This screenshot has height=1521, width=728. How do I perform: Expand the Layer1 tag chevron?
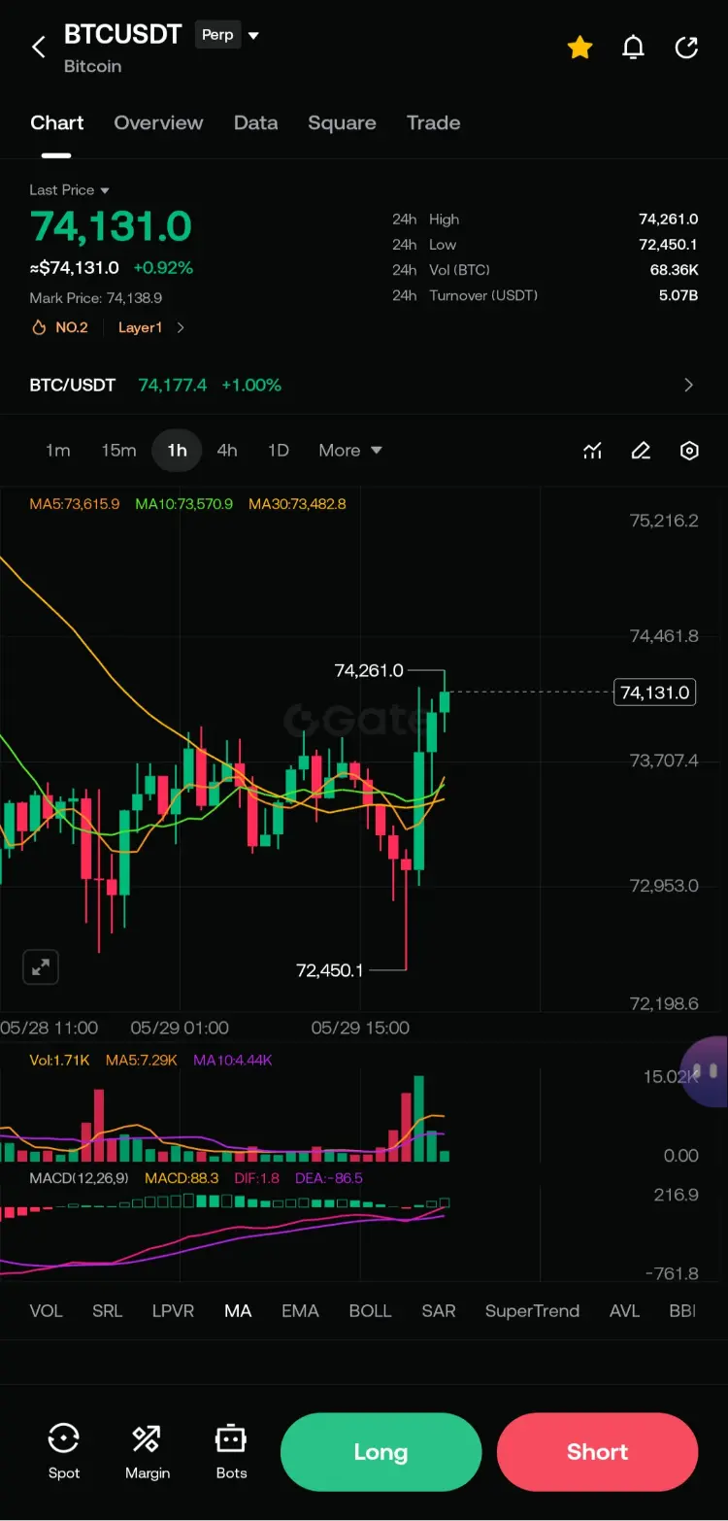point(181,327)
